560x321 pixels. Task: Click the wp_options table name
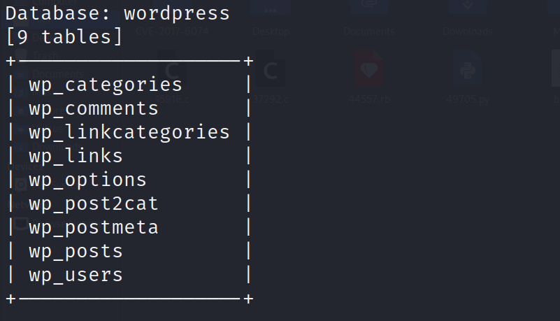pos(87,180)
